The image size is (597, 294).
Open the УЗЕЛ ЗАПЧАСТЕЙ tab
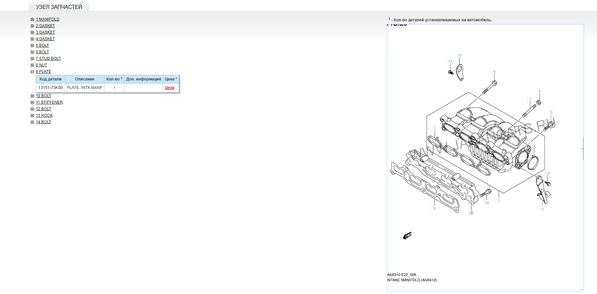tap(59, 7)
